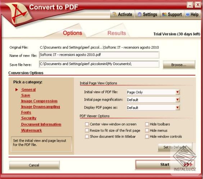Select the Watermark category link
This screenshot has width=203, height=179.
pyautogui.click(x=31, y=130)
